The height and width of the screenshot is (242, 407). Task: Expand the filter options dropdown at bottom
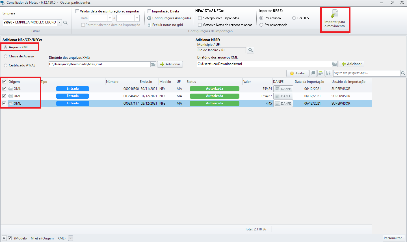70,238
